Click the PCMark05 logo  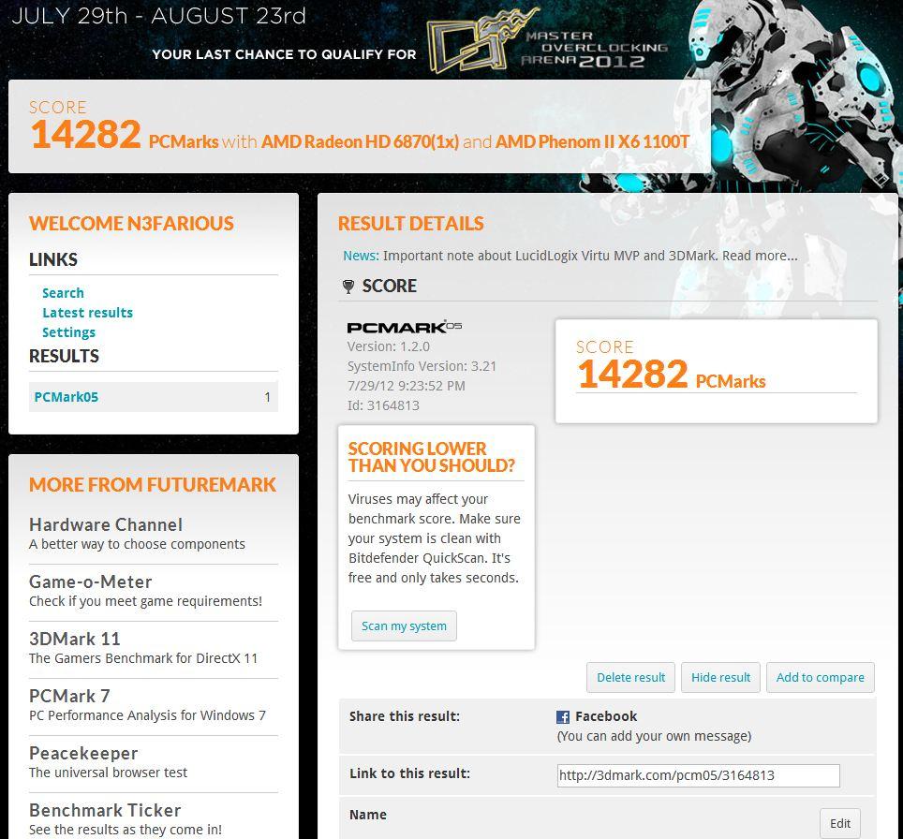(x=405, y=327)
